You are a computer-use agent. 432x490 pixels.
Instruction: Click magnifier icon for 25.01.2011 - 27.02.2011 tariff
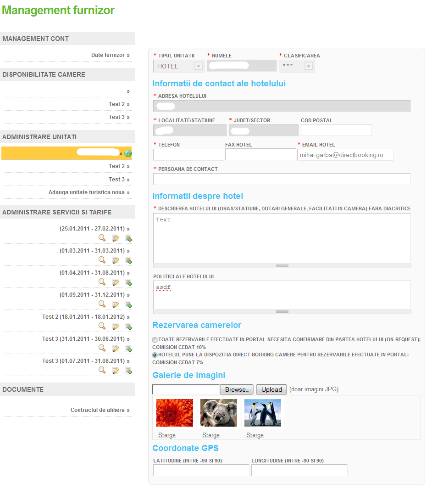[102, 238]
